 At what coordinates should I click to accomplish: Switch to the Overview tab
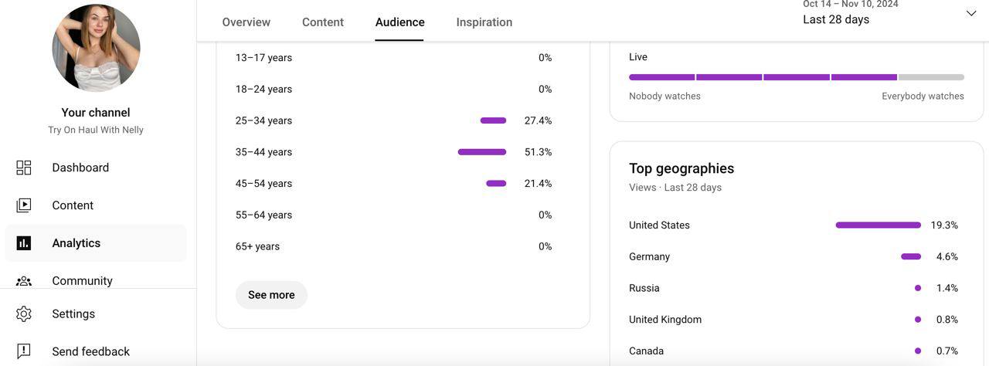246,22
